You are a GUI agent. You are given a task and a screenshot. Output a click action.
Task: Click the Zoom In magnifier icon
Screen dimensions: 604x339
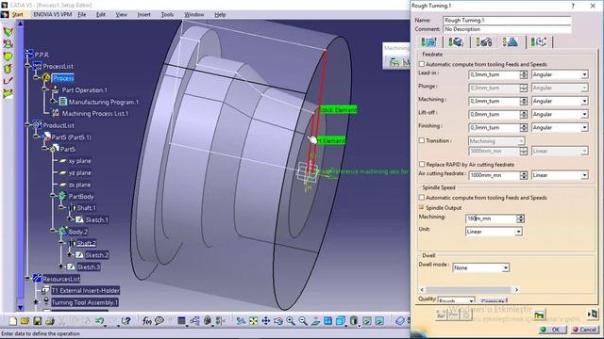[291, 320]
